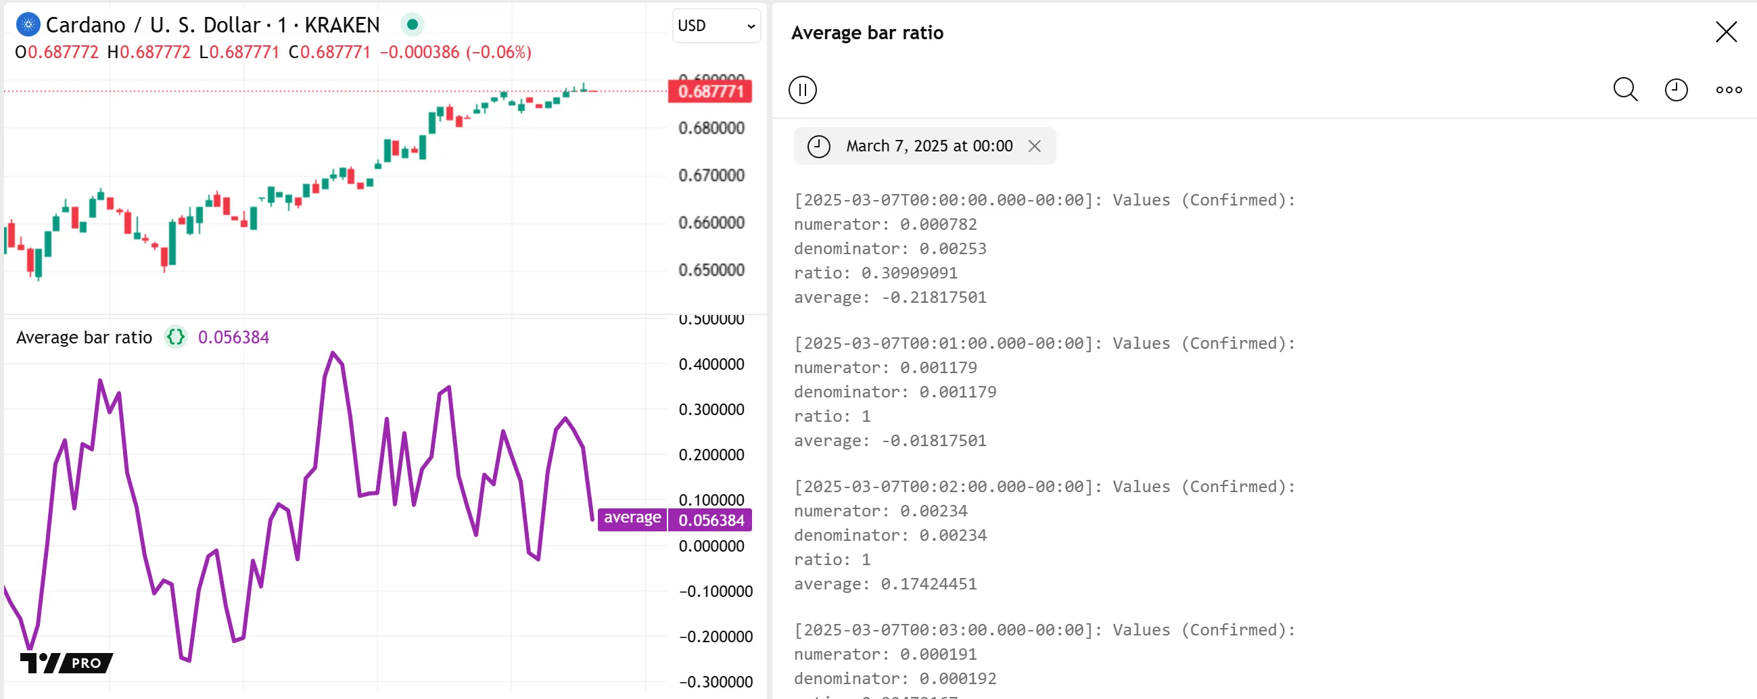
Task: Open the log start date picker
Action: [x=1675, y=90]
